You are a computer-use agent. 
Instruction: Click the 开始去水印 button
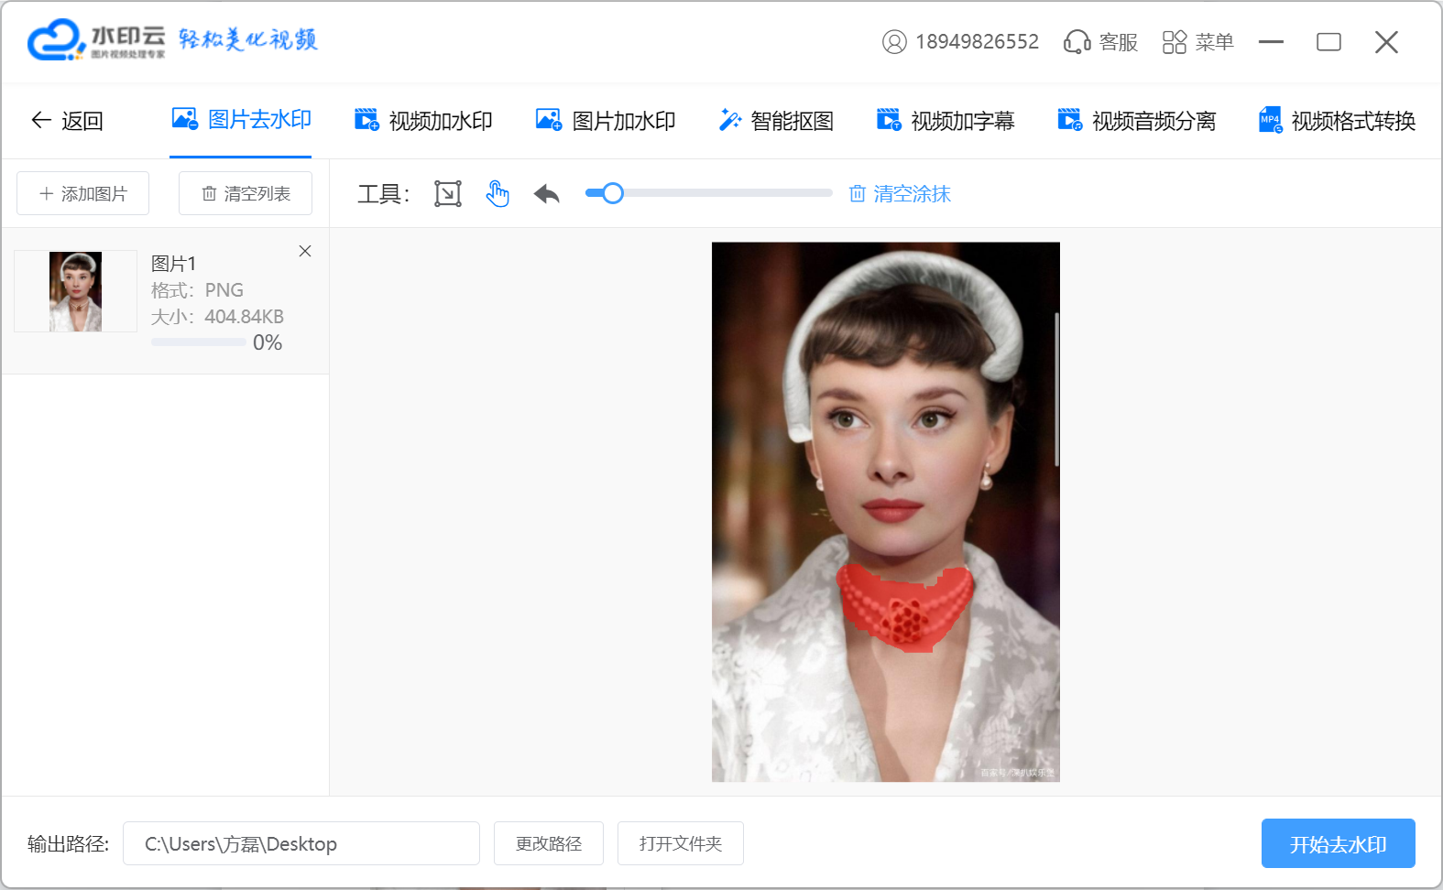coord(1338,844)
